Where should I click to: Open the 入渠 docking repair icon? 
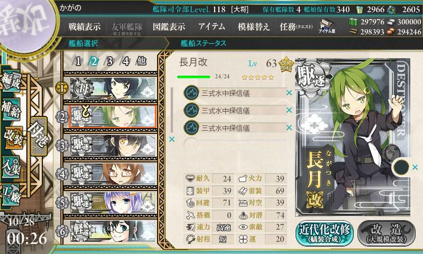point(11,167)
